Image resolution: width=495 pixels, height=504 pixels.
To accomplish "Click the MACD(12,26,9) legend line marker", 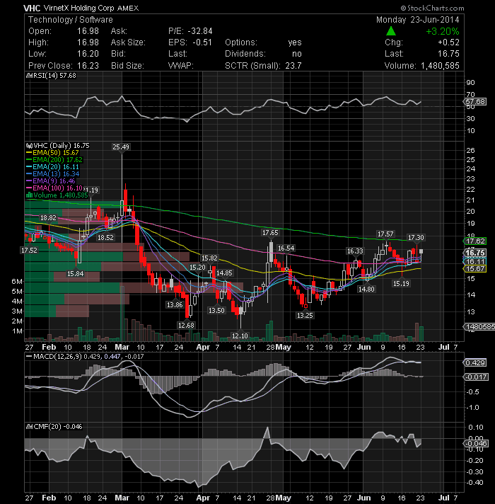I will tap(29, 357).
